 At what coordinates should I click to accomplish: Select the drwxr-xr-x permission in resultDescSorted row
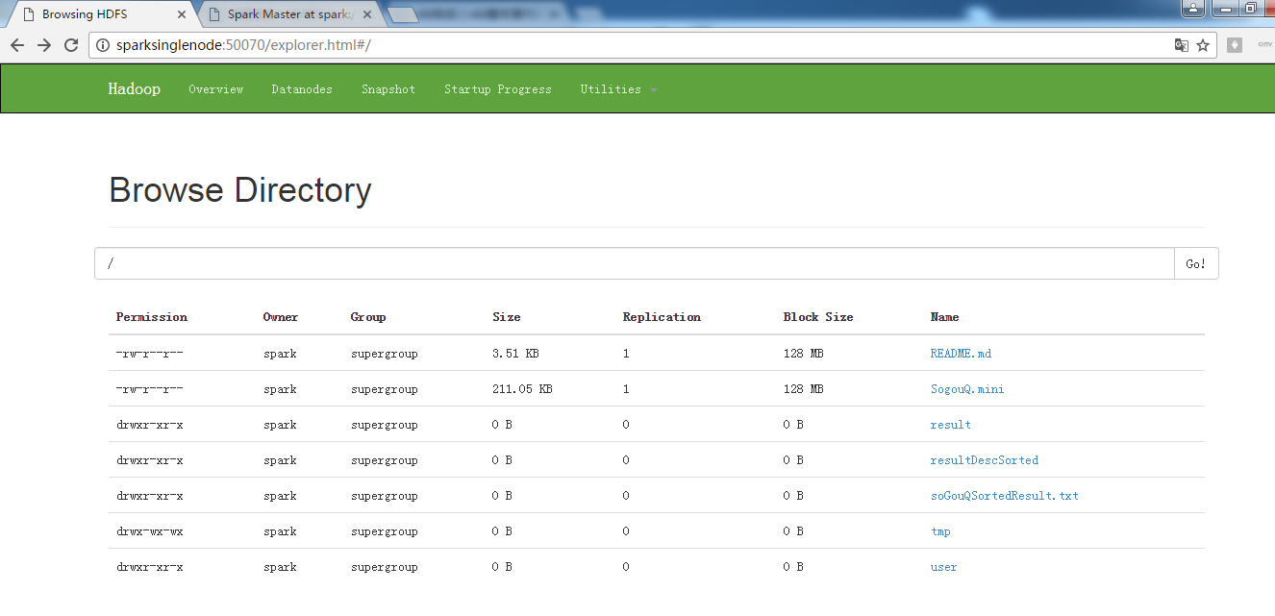pos(150,460)
